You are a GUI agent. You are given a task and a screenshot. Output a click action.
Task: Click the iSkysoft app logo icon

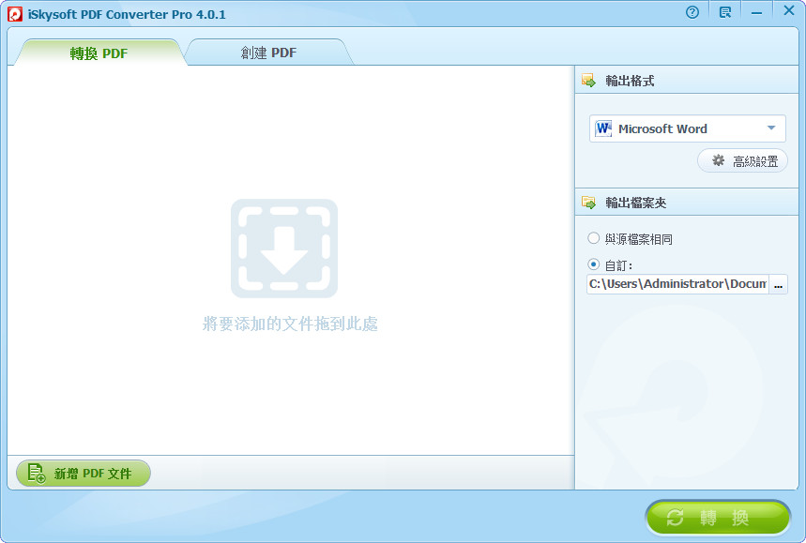coord(15,14)
